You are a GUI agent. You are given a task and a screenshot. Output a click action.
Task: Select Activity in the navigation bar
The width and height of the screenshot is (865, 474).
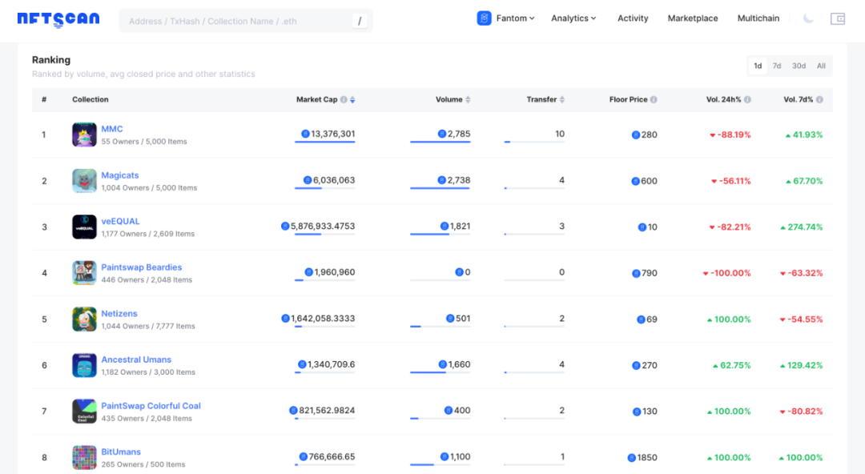(633, 18)
